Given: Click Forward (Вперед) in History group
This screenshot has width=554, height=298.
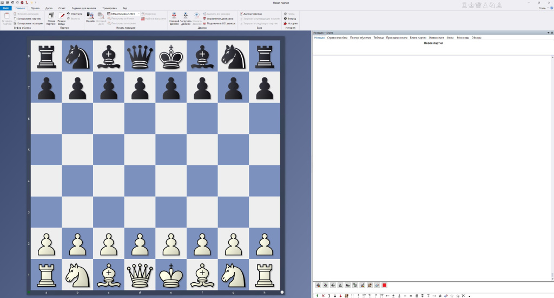Looking at the screenshot, I should (290, 18).
